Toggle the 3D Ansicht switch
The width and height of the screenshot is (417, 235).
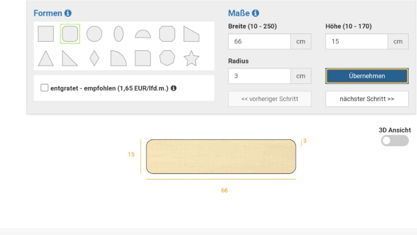pos(395,140)
